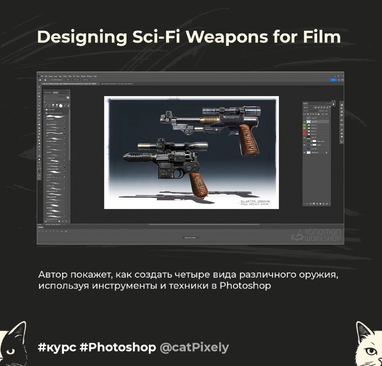Select the Zoom tool in toolbar
Image resolution: width=382 pixels, height=366 pixels.
click(39, 162)
